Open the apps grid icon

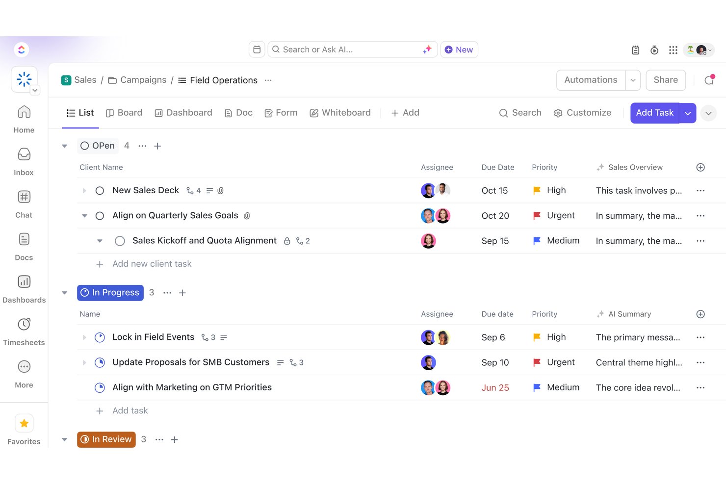tap(673, 50)
